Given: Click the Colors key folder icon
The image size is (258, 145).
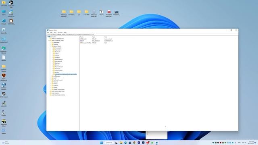Looking at the screenshot, I should (x=54, y=54).
